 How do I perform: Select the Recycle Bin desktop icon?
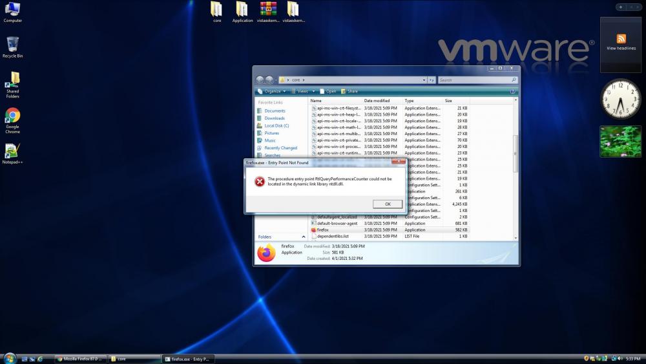12,45
